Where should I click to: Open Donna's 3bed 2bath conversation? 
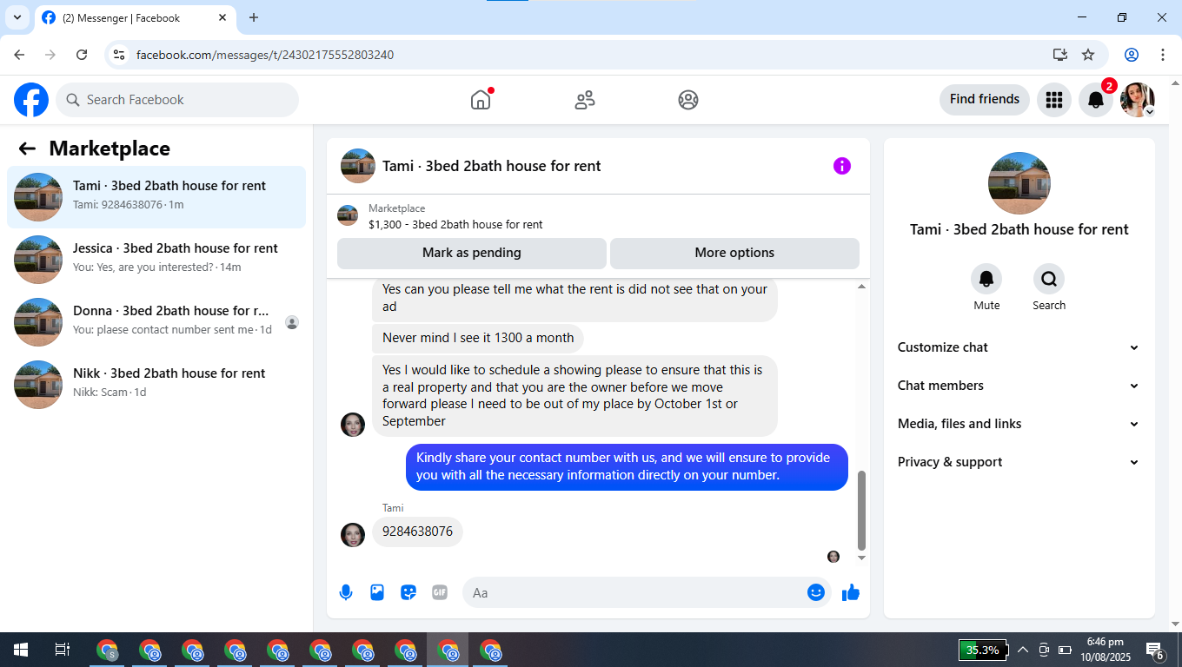tap(156, 322)
